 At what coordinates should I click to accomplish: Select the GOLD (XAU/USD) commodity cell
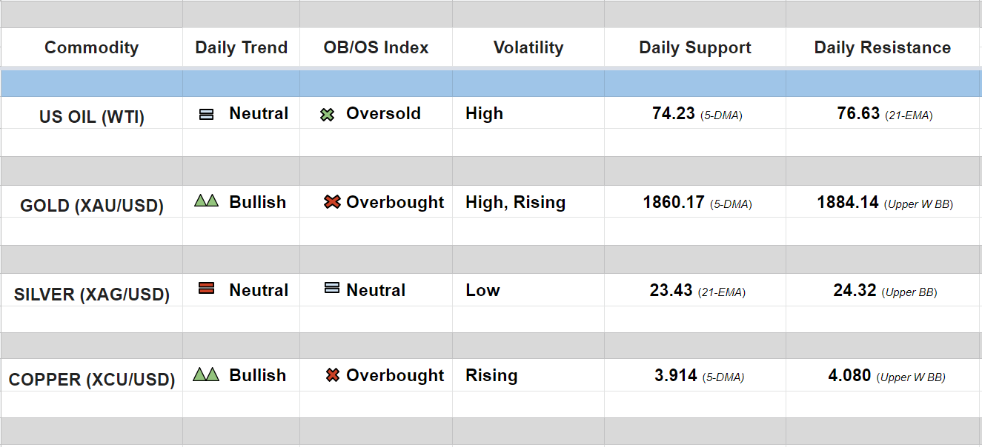(92, 206)
